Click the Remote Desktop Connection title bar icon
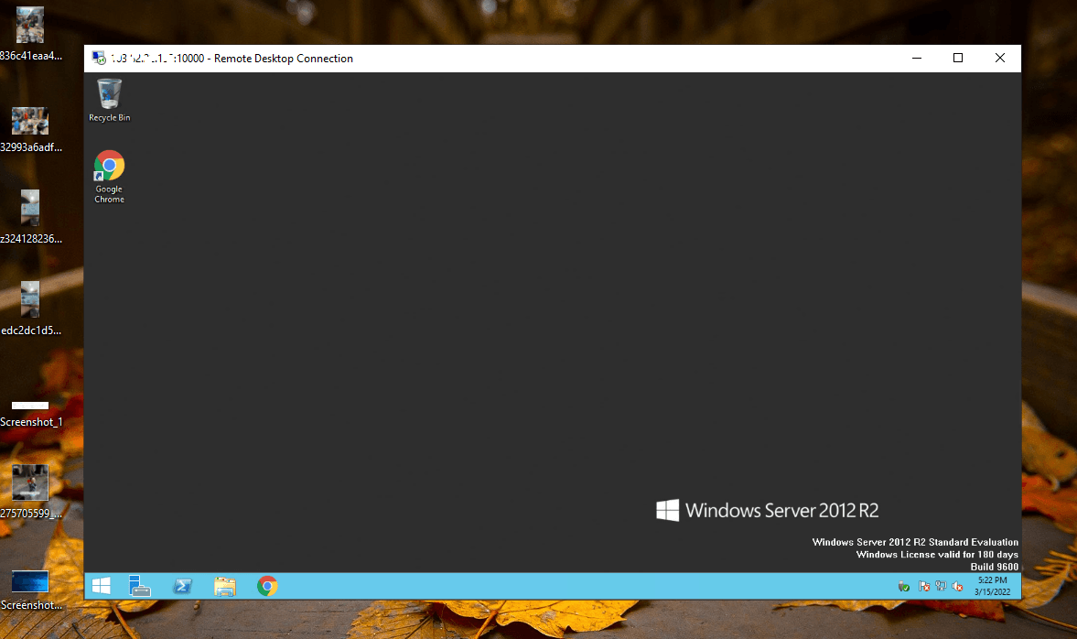 98,59
